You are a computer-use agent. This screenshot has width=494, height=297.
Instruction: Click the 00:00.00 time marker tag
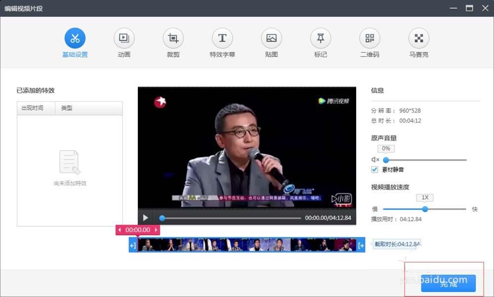137,229
